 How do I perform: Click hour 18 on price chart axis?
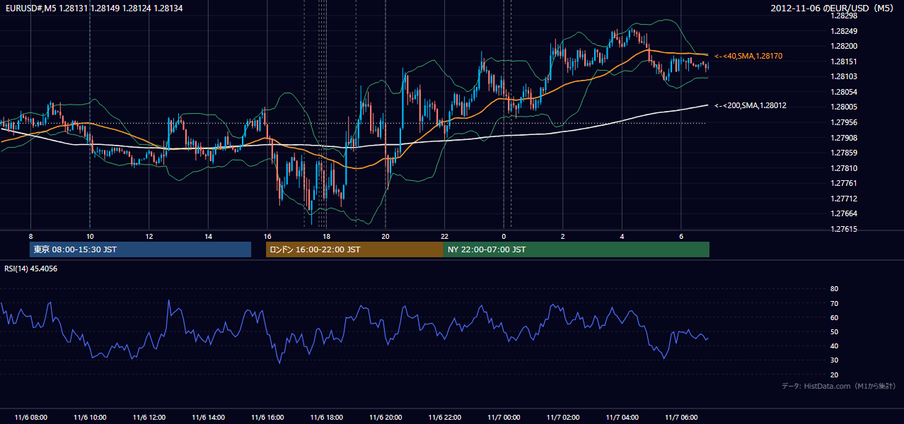tap(326, 236)
